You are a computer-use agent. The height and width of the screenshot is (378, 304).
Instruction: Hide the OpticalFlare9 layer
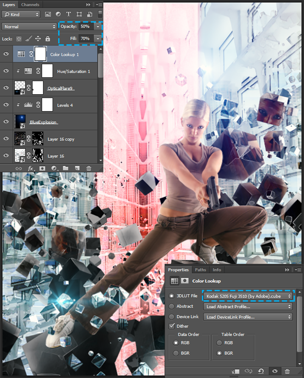[x=6, y=88]
